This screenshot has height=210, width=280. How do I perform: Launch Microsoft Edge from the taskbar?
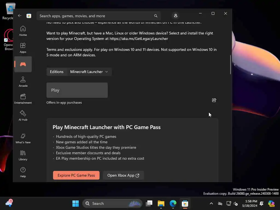[173, 203]
